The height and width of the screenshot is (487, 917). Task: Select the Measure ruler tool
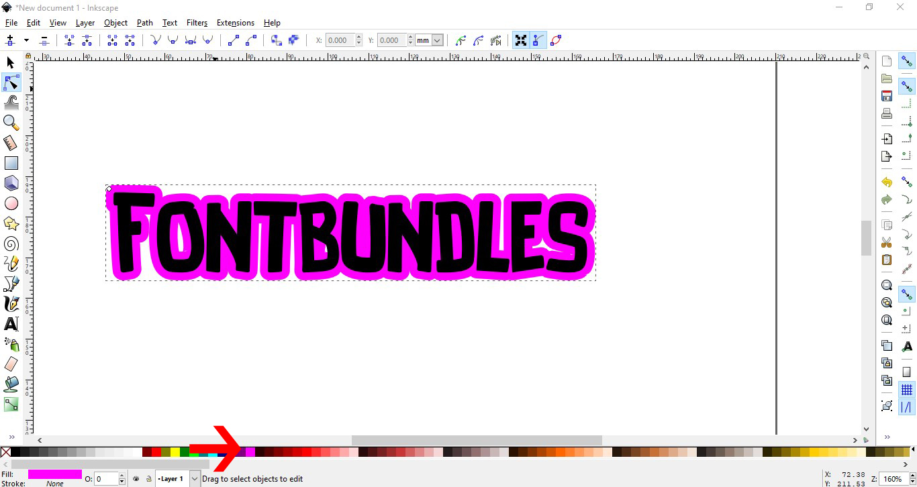[x=11, y=143]
